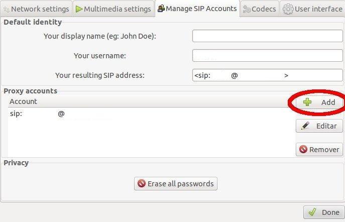Click the Codecs tab icon
Screen dimensions: 345x222
[247, 9]
